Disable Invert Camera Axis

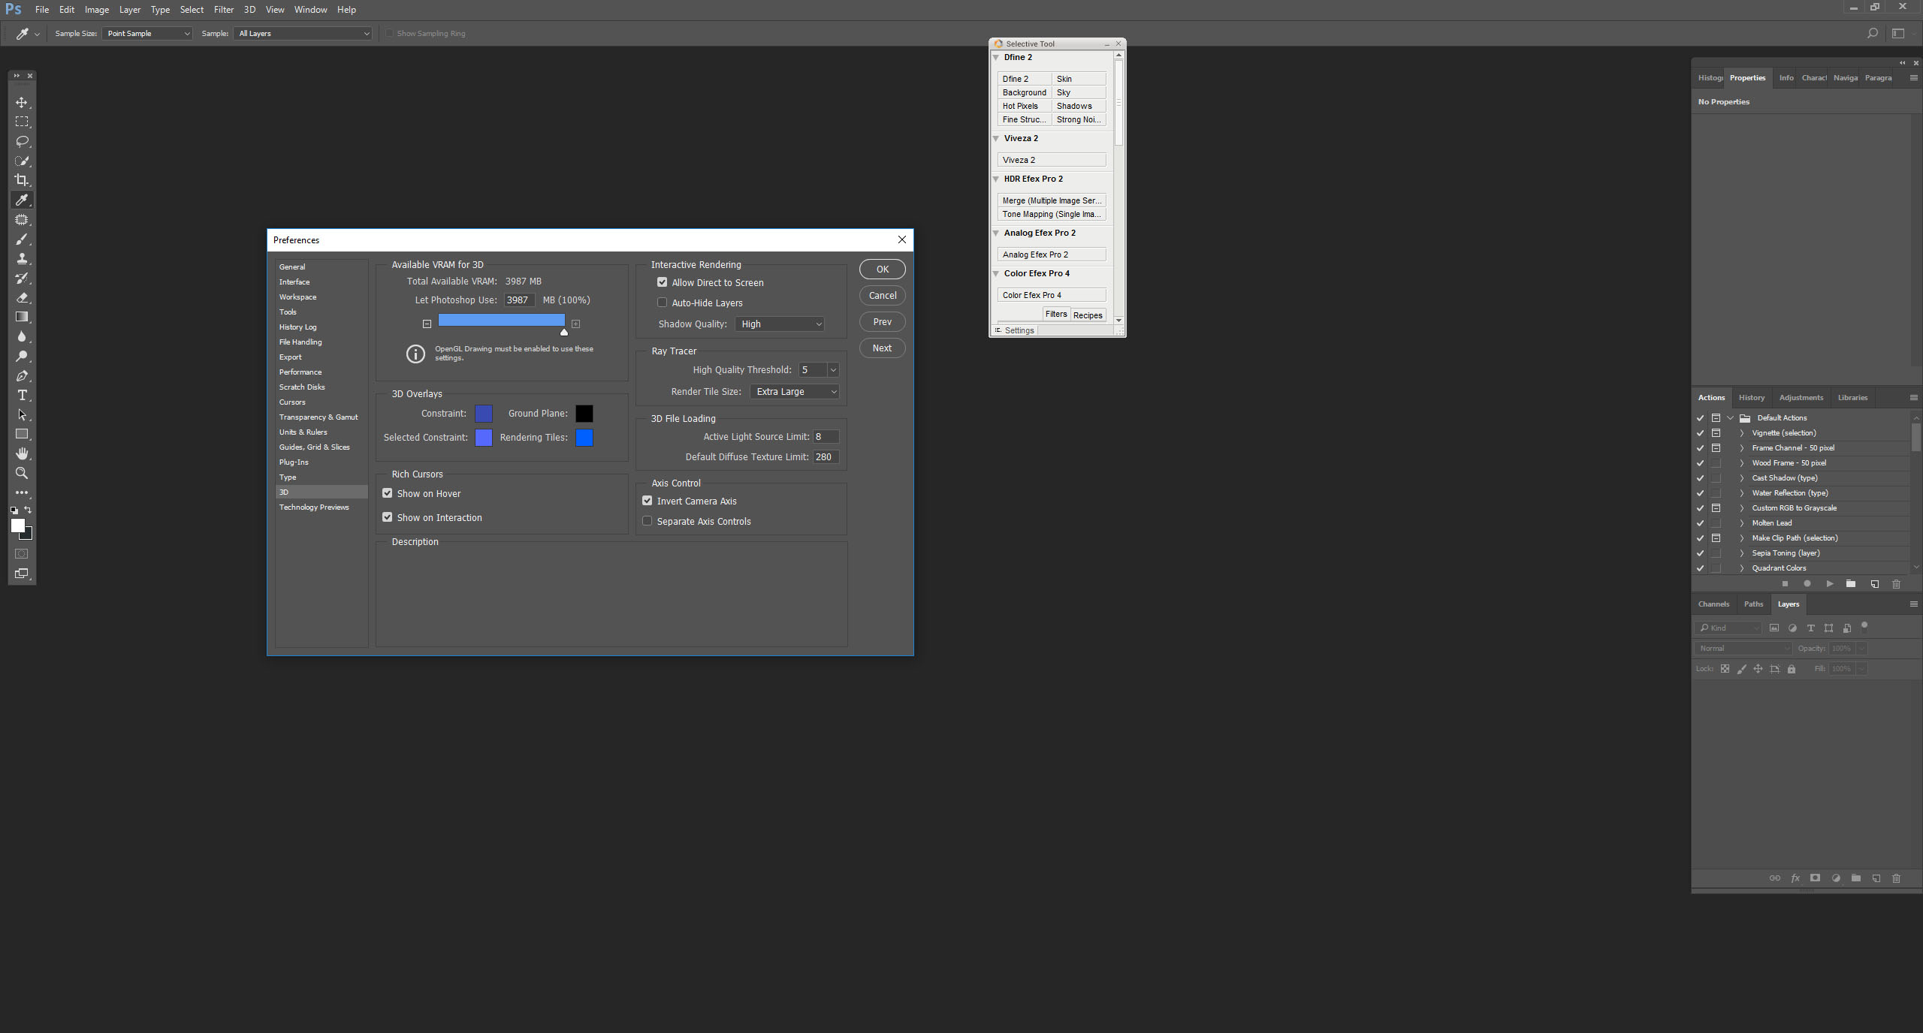[x=647, y=501]
